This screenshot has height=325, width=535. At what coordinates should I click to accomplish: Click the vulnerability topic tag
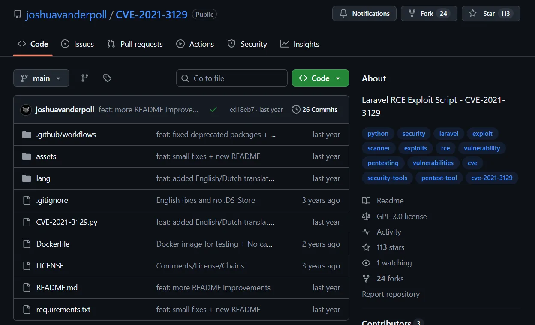coord(482,148)
